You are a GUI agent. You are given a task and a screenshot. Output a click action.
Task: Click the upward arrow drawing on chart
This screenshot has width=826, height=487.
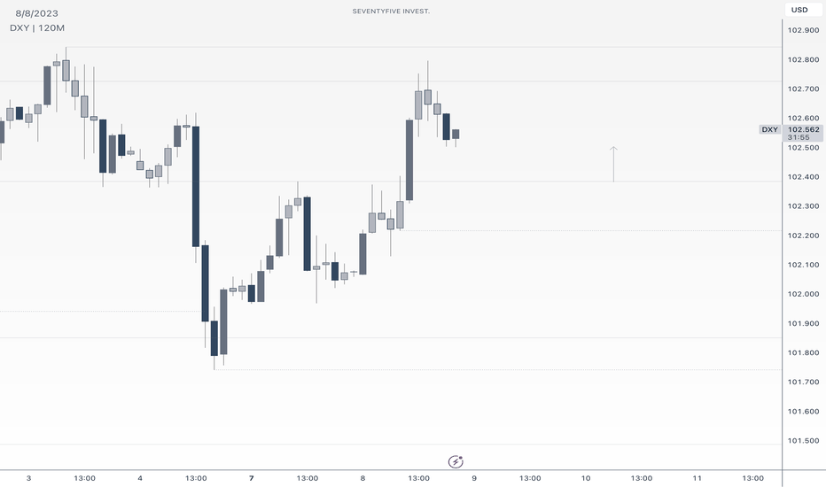tap(613, 165)
